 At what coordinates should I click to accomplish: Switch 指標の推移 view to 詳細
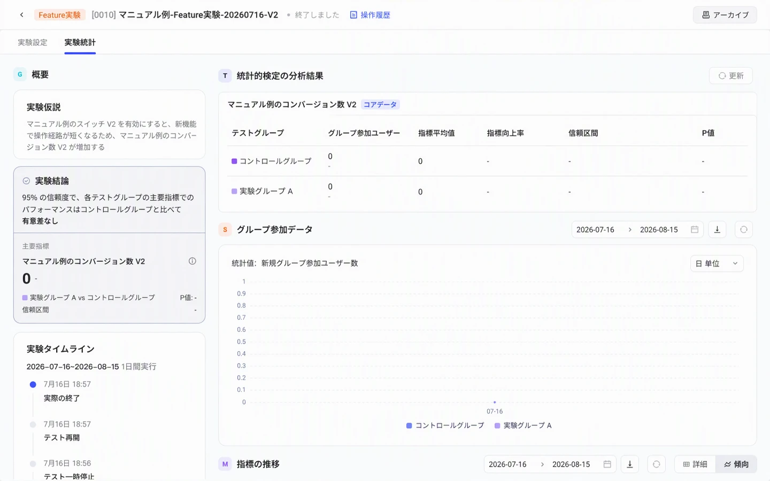[x=695, y=464]
